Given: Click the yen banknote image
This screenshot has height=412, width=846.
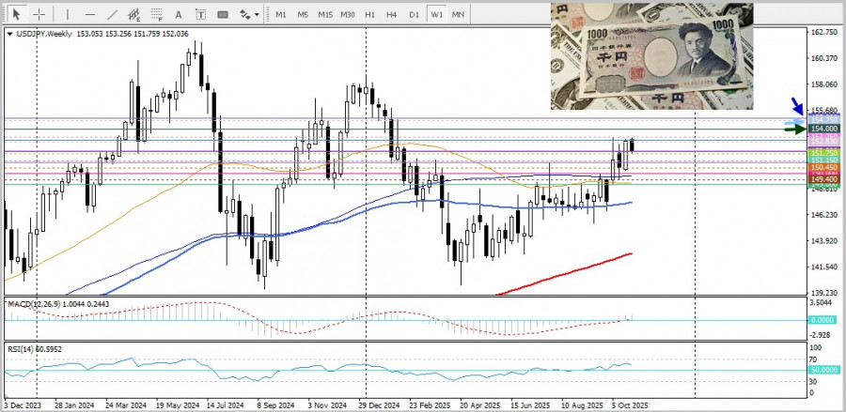Looking at the screenshot, I should 651,55.
